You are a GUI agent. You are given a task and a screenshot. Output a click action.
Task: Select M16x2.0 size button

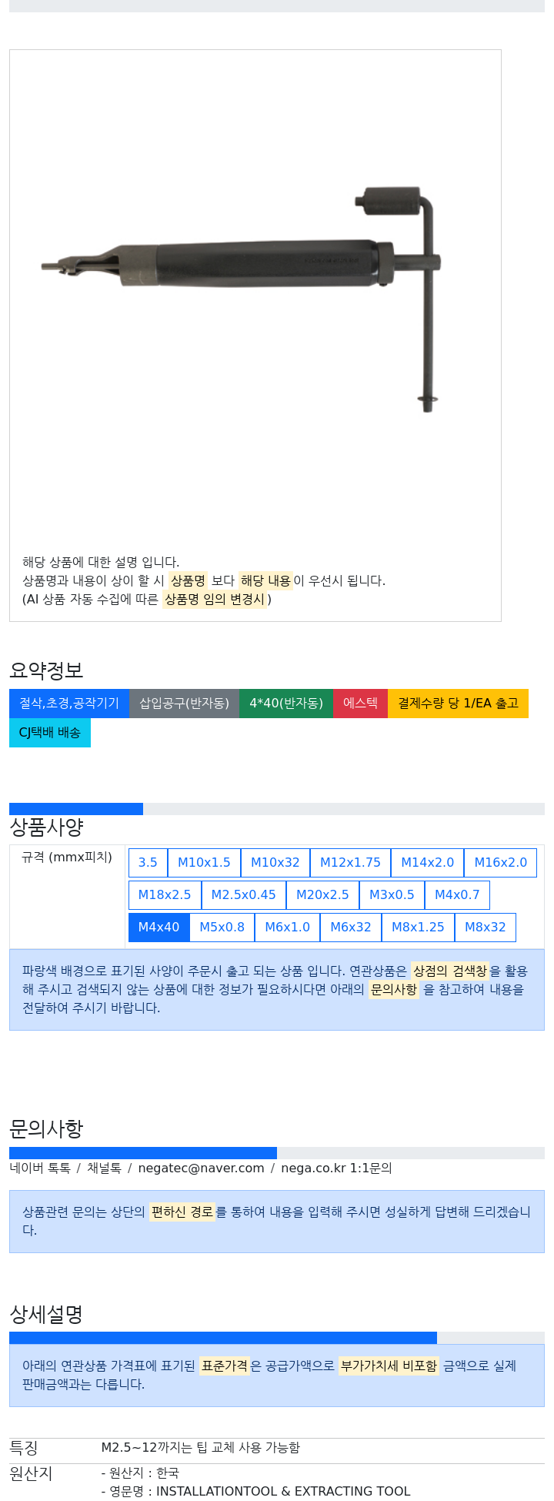[x=500, y=862]
